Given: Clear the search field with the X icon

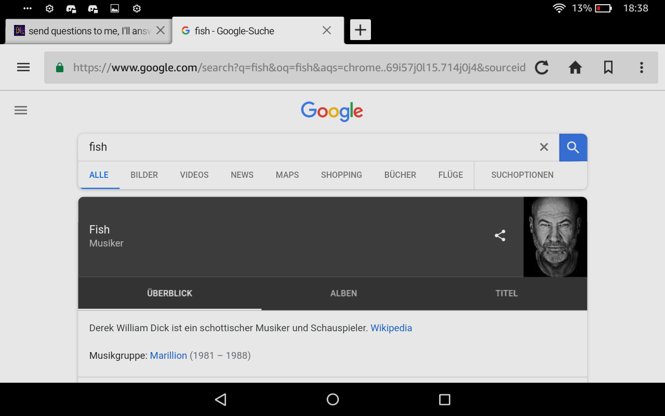Looking at the screenshot, I should (544, 147).
